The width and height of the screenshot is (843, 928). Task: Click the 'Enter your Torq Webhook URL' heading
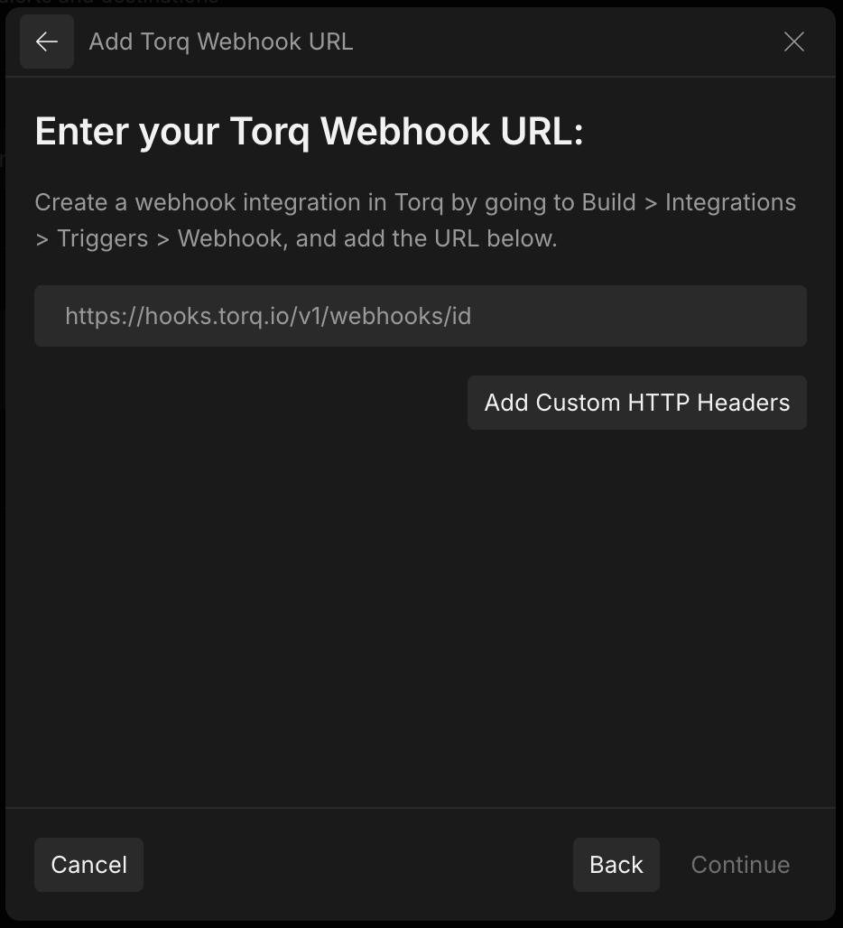(309, 132)
